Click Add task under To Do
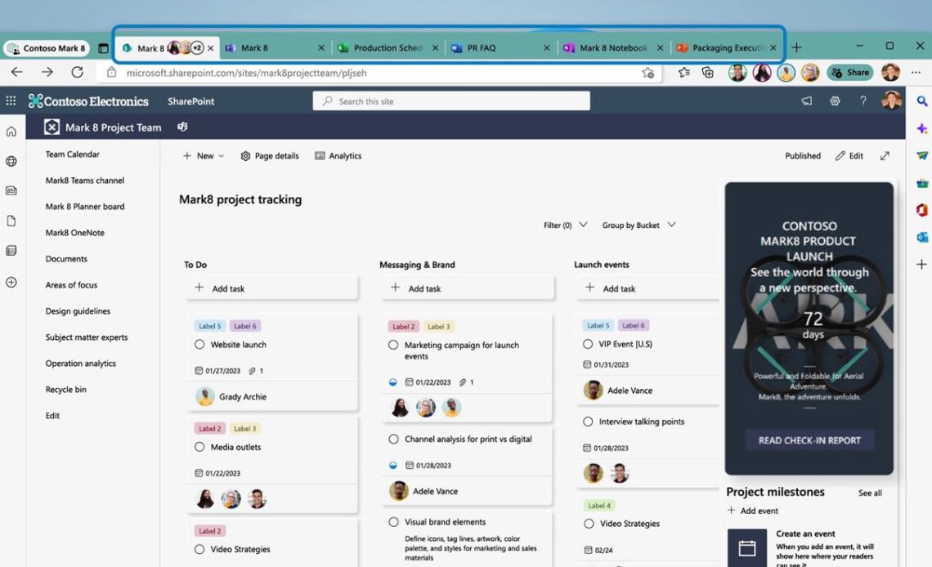Viewport: 932px width, 567px height. point(271,288)
